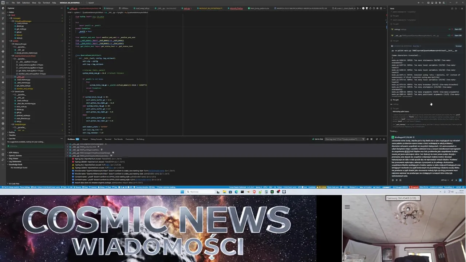Close the bottom Problems panel

tap(383, 139)
